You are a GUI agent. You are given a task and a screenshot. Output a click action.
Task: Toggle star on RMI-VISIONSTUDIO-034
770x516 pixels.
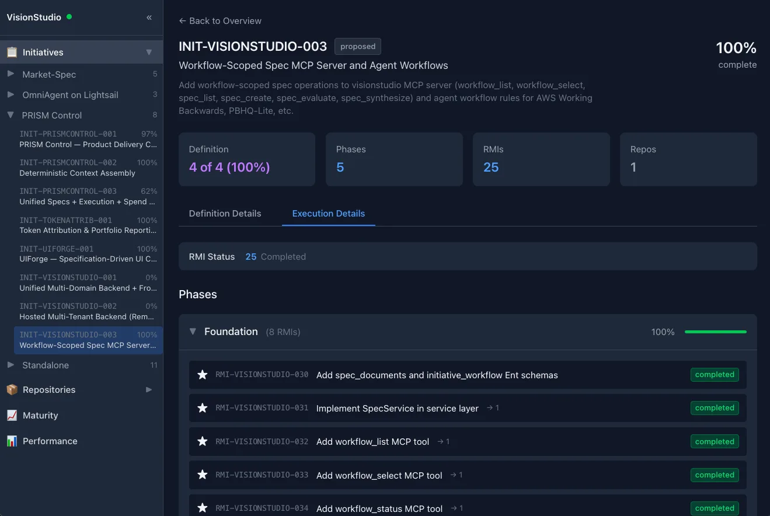coord(203,508)
